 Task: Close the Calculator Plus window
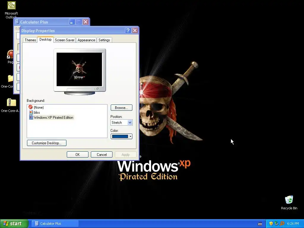pyautogui.click(x=86, y=22)
